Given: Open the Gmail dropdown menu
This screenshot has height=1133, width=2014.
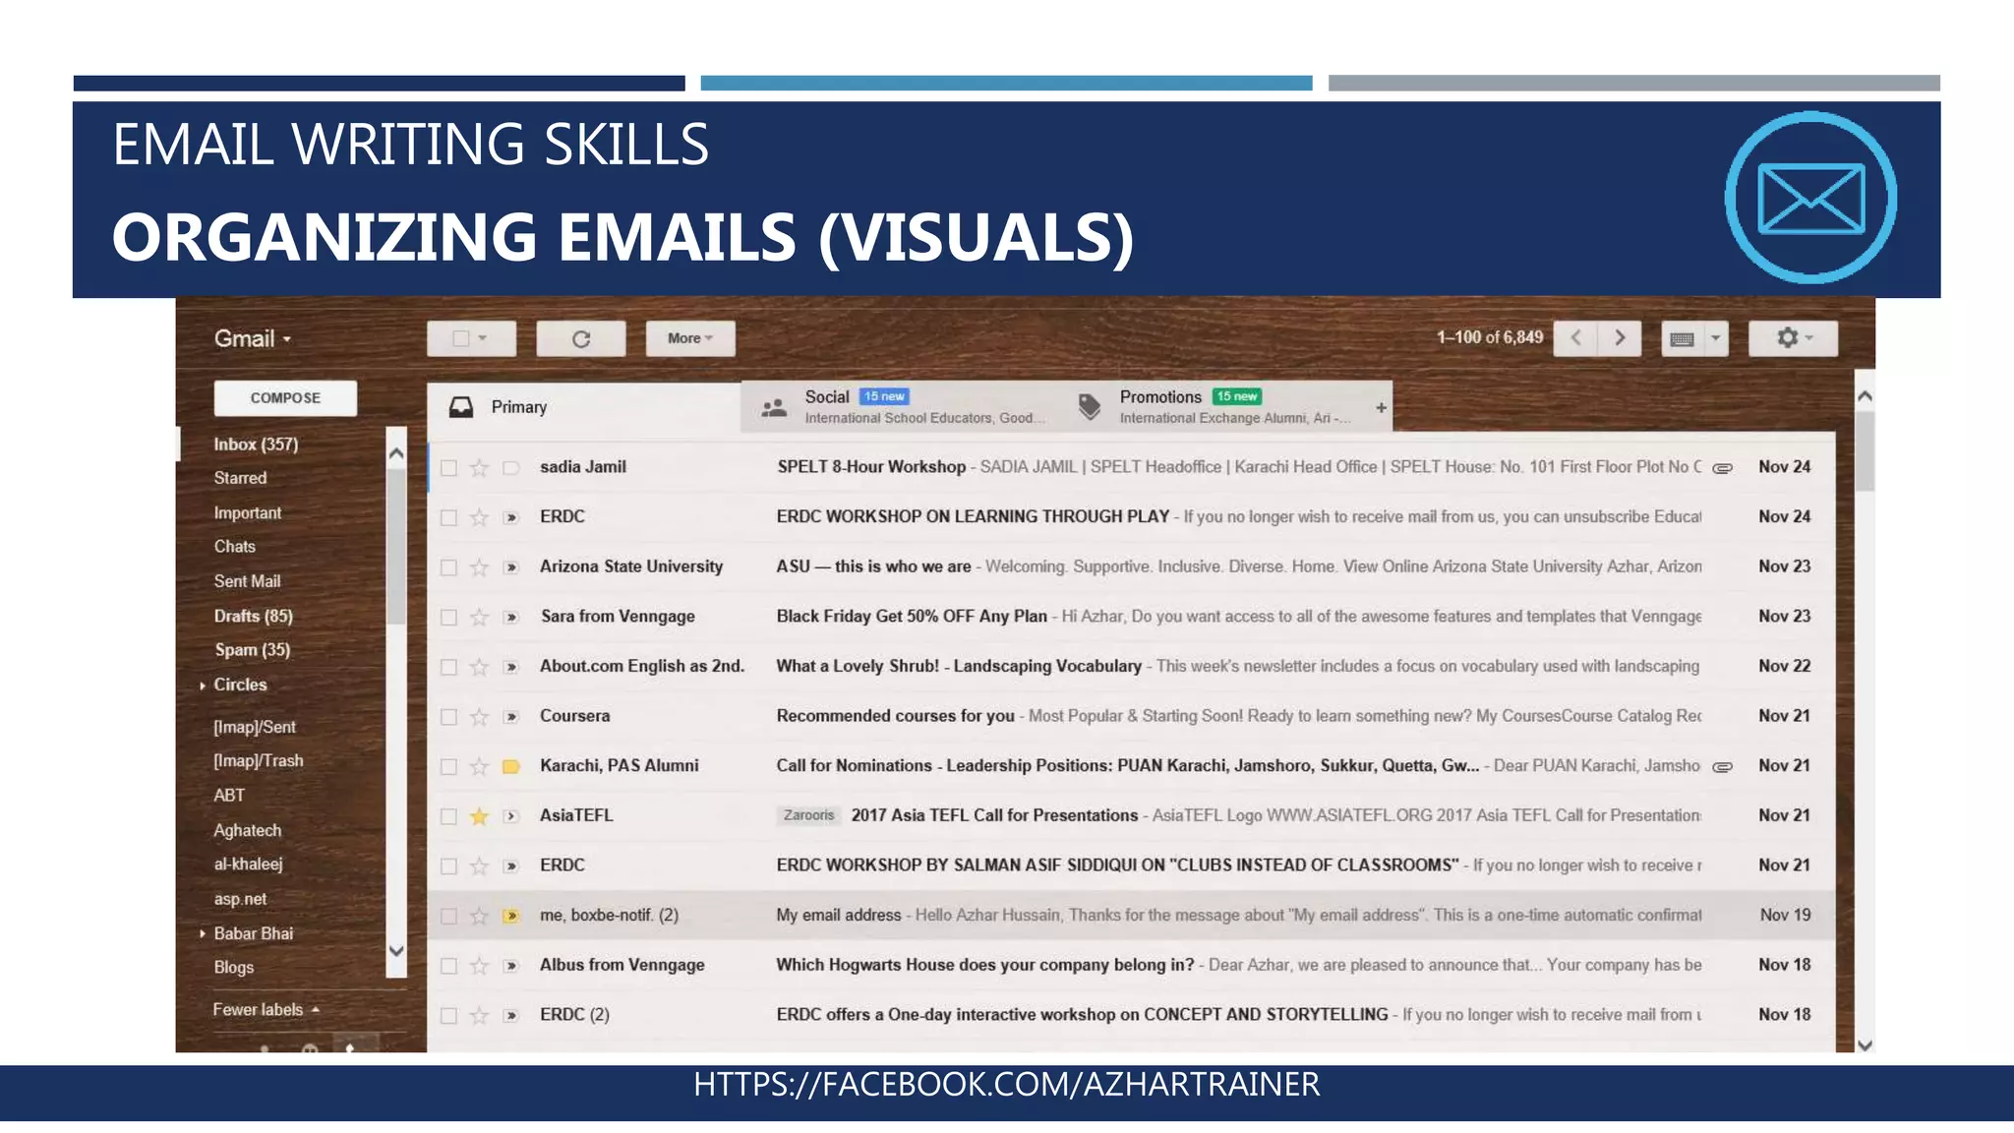Looking at the screenshot, I should 253,339.
